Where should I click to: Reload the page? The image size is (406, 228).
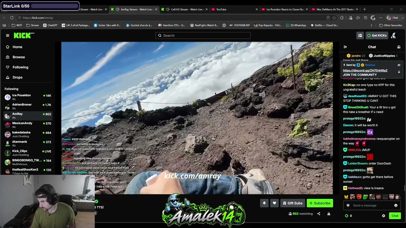(12, 18)
